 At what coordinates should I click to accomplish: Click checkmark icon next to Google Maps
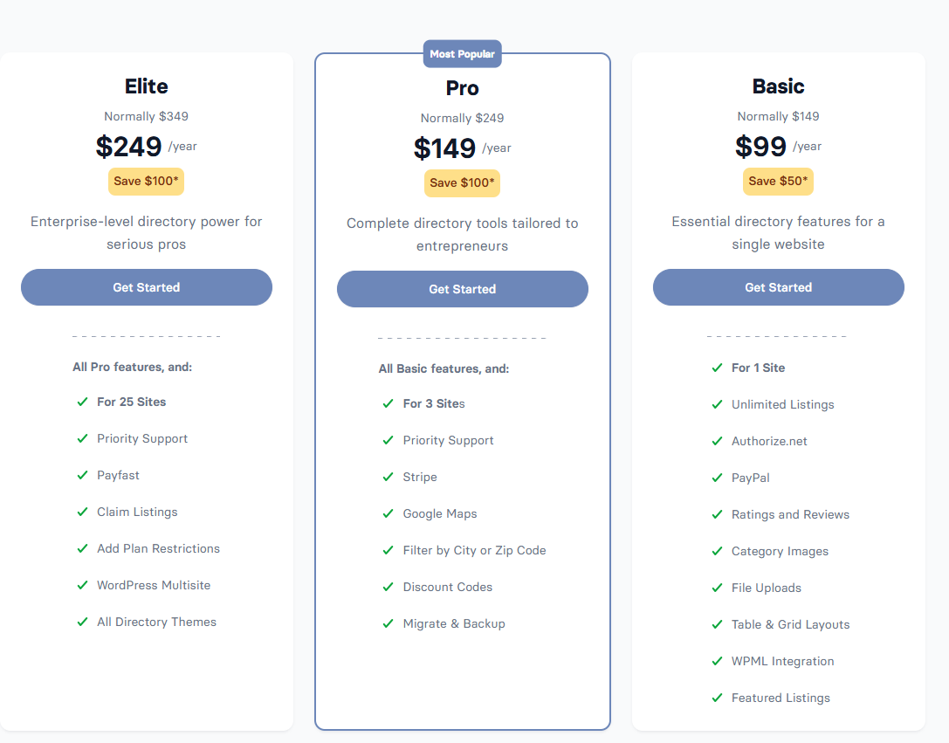[x=388, y=513]
